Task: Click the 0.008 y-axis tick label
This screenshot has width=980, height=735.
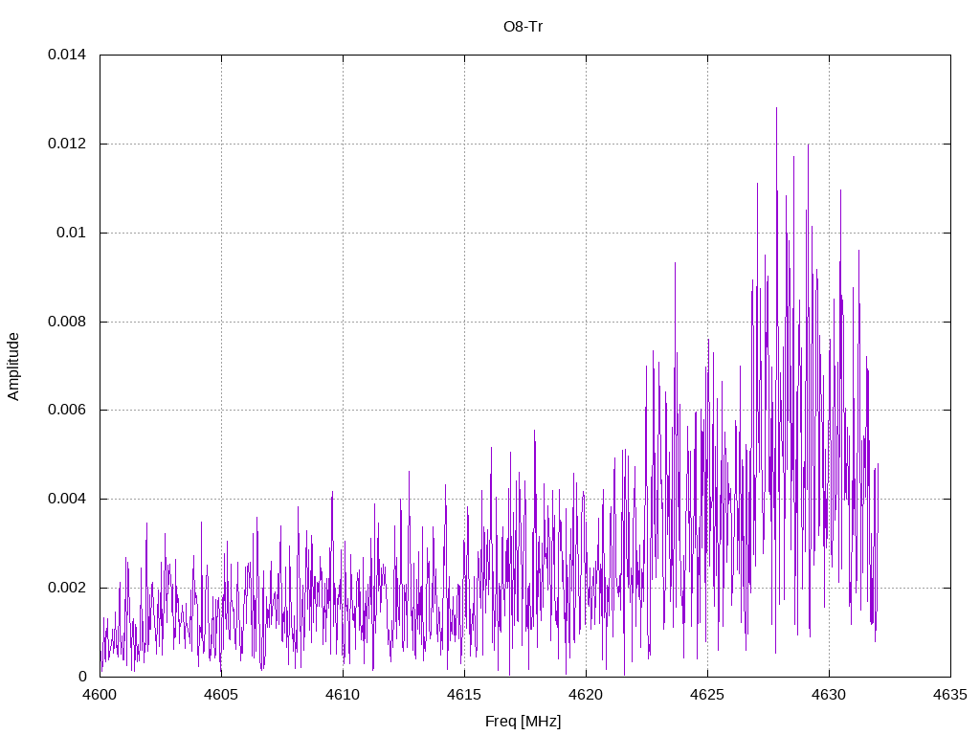Action: [x=67, y=322]
